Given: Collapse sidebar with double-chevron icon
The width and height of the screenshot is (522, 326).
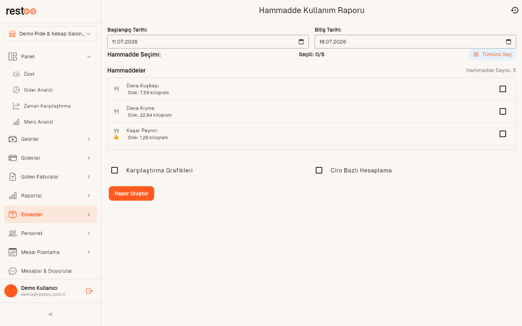Looking at the screenshot, I should pyautogui.click(x=51, y=314).
